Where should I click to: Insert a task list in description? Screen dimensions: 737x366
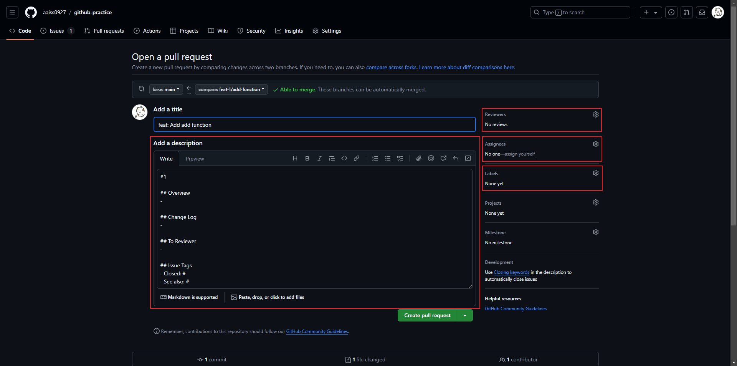400,158
